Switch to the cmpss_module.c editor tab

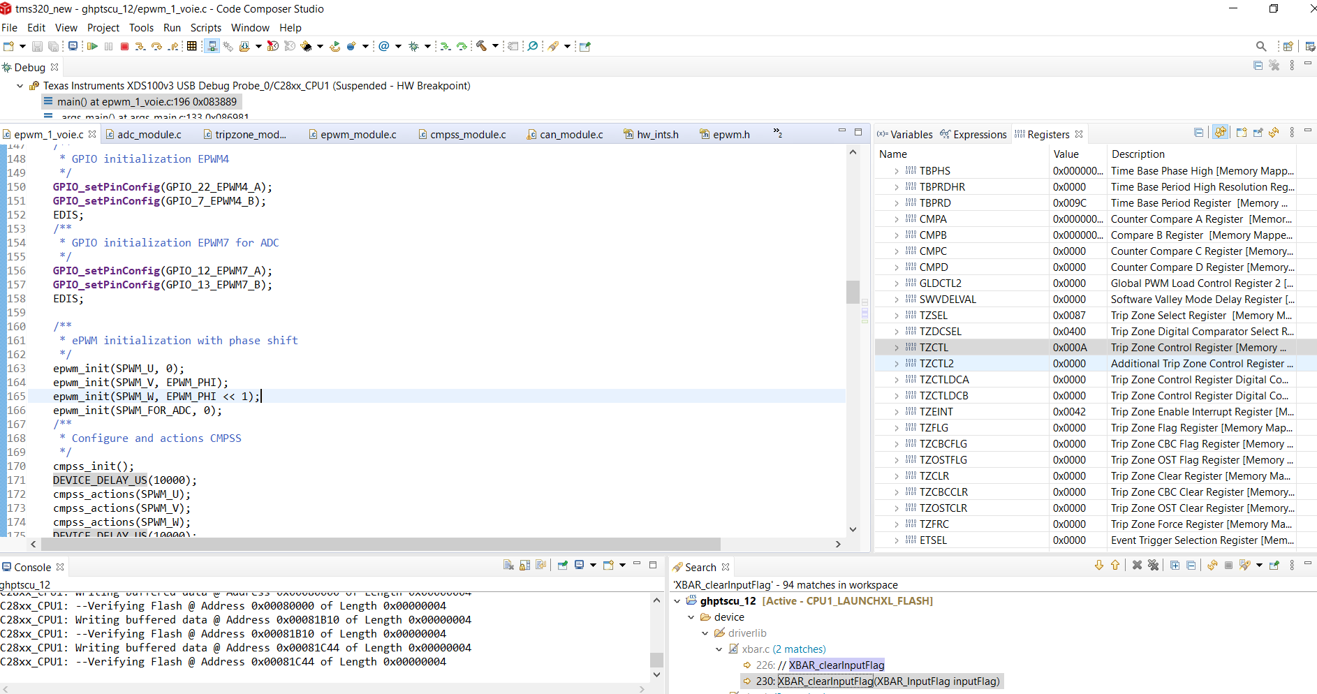[x=467, y=135]
